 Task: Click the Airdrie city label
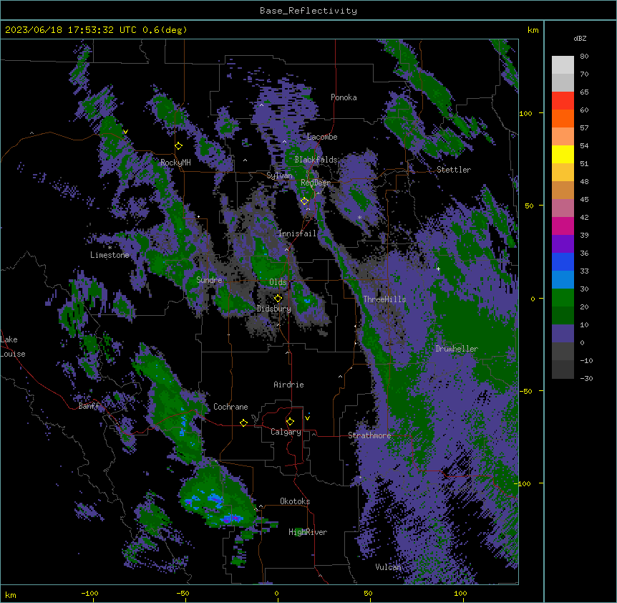point(289,385)
